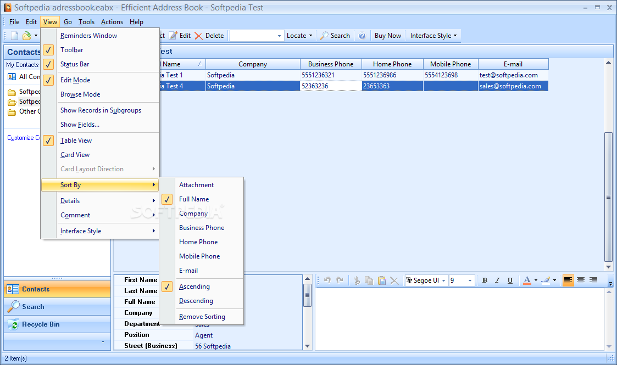
Task: Click the highlight color marker icon
Action: pyautogui.click(x=546, y=280)
